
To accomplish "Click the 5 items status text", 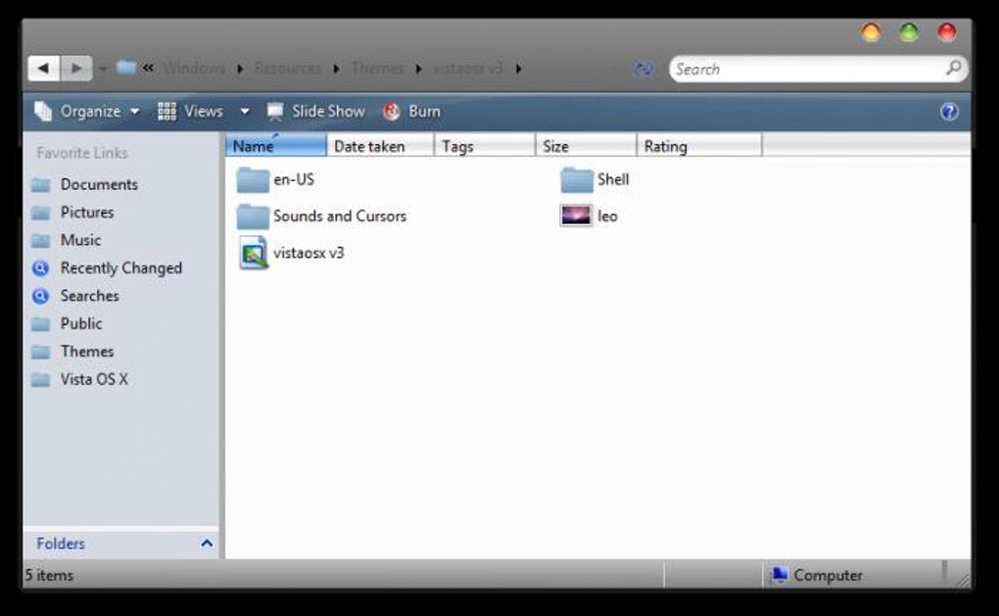I will (x=49, y=575).
